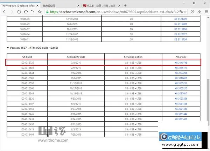
Task: Open the KB 3105213 article link
Action: tap(181, 83)
